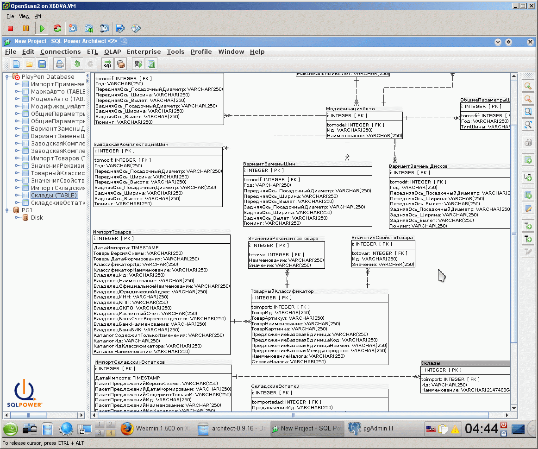The image size is (538, 449).
Task: Expand the PG1 database tree node
Action: coord(7,210)
